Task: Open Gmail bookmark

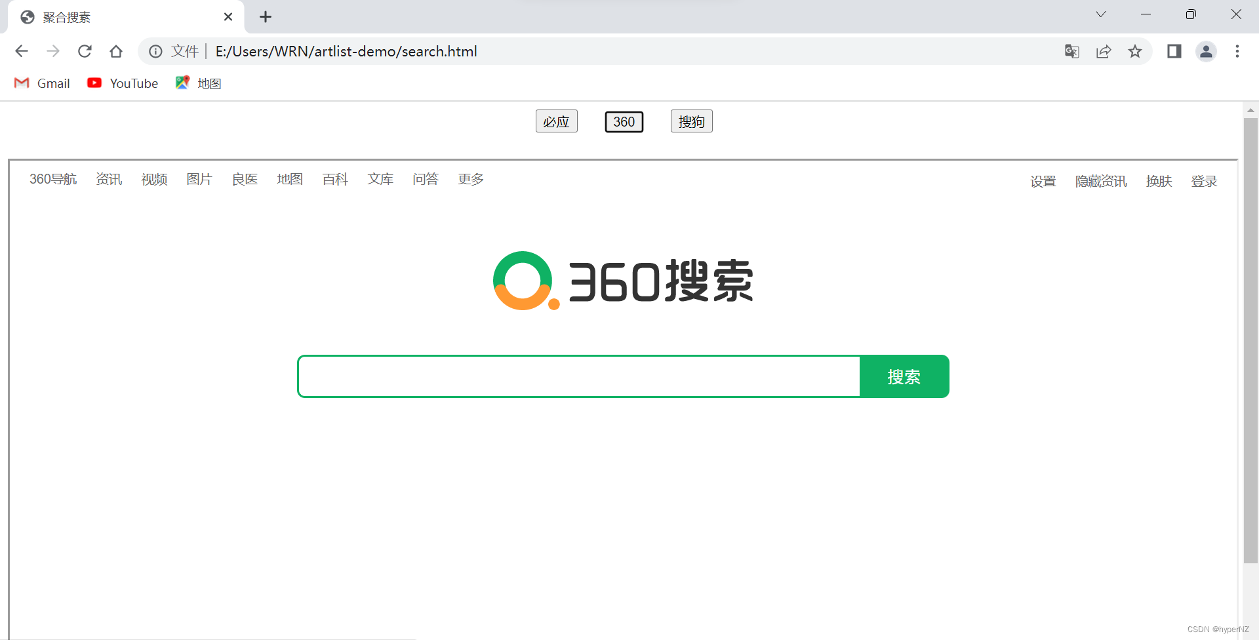Action: click(x=42, y=83)
